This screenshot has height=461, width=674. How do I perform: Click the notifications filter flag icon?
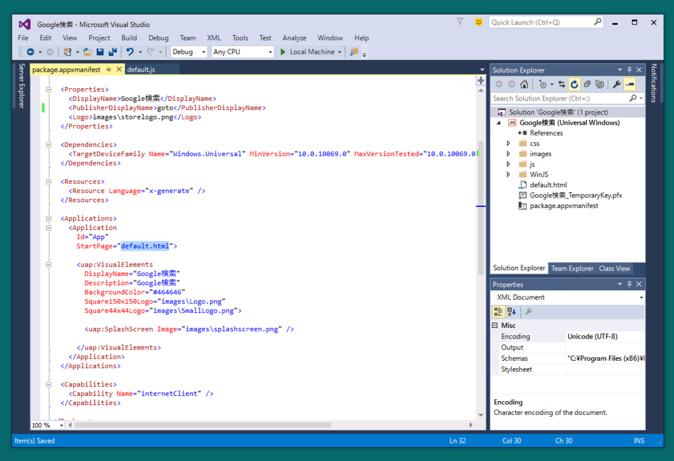tap(460, 22)
